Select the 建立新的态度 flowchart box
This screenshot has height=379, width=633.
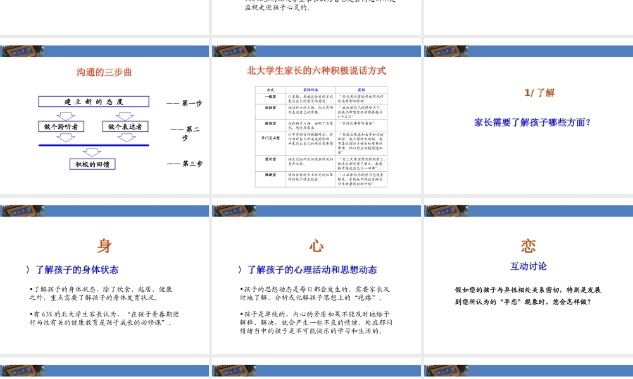(x=93, y=101)
